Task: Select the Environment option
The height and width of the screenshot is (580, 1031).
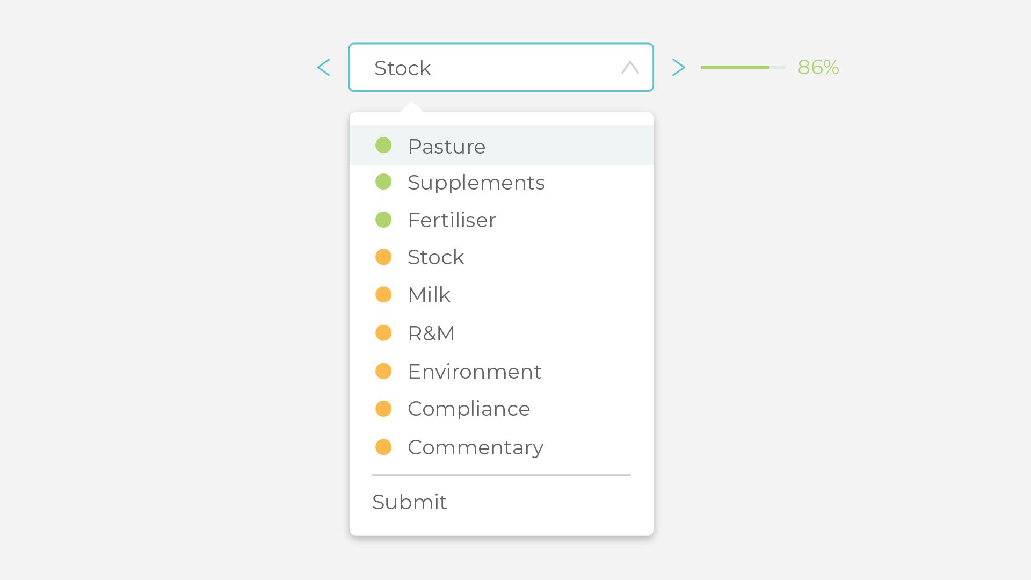Action: pos(474,372)
